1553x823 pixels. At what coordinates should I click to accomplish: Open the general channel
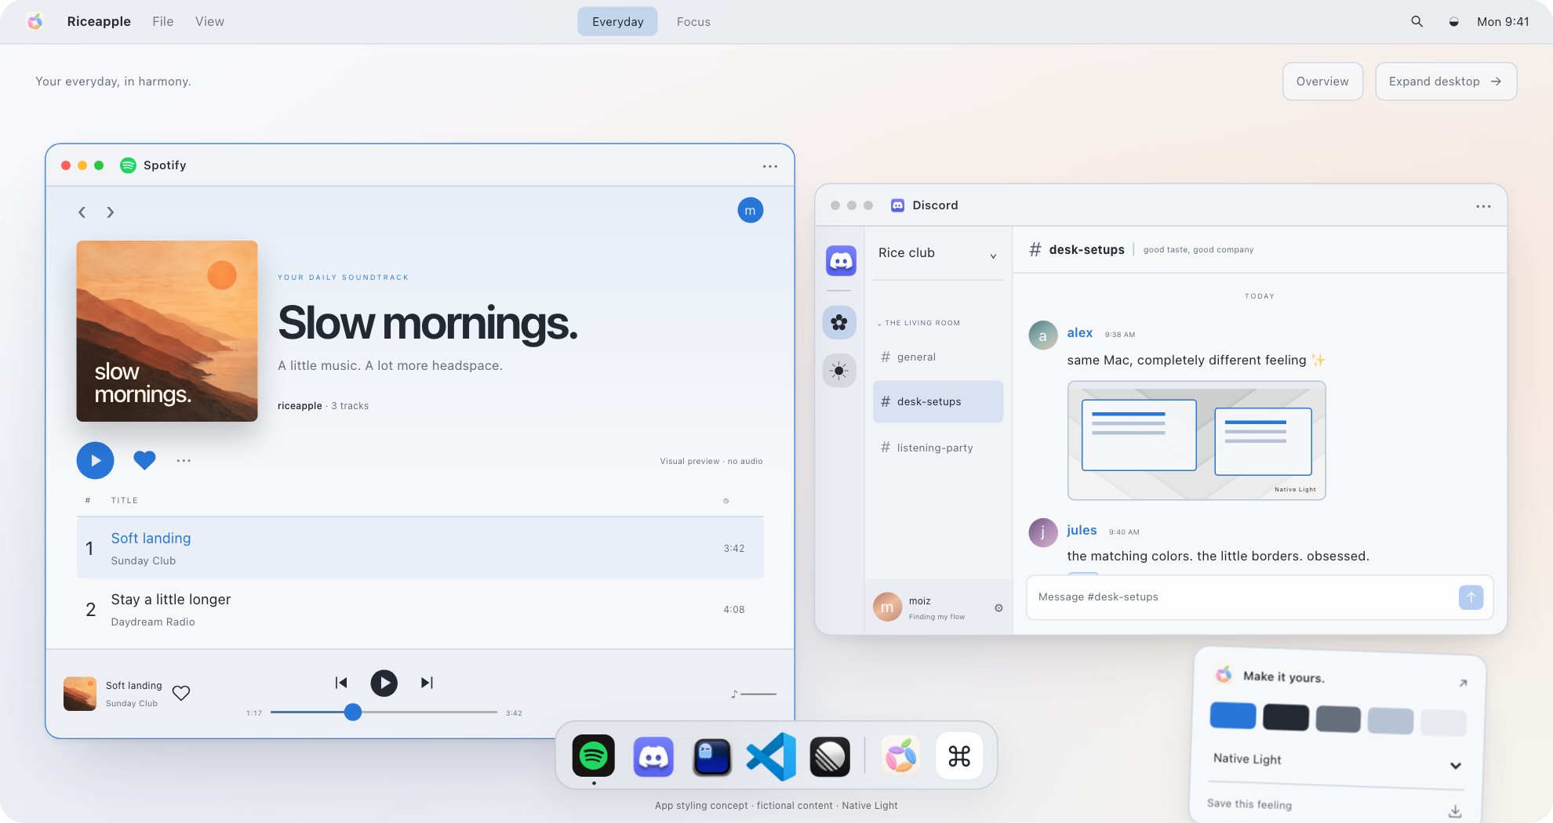coord(938,357)
